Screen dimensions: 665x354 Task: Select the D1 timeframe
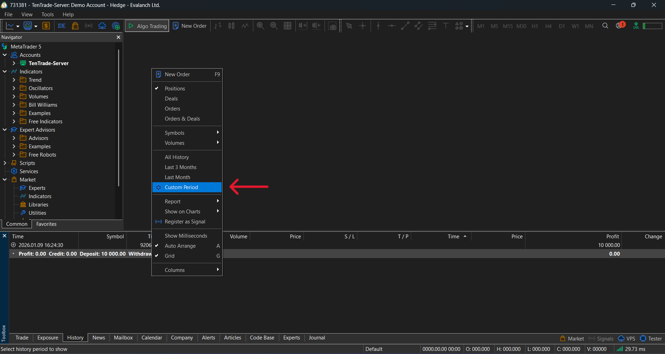point(562,26)
